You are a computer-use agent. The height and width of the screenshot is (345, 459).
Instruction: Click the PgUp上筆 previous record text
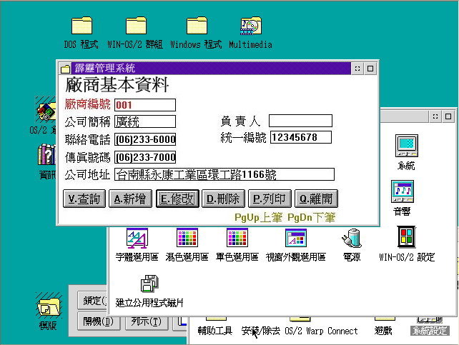(x=259, y=218)
